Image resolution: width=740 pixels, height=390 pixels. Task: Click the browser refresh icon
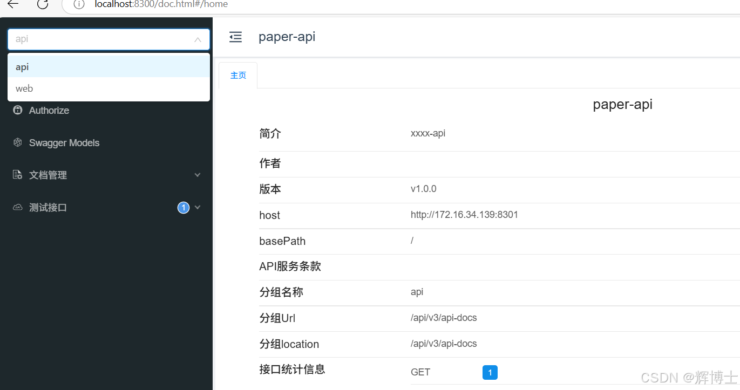click(43, 5)
